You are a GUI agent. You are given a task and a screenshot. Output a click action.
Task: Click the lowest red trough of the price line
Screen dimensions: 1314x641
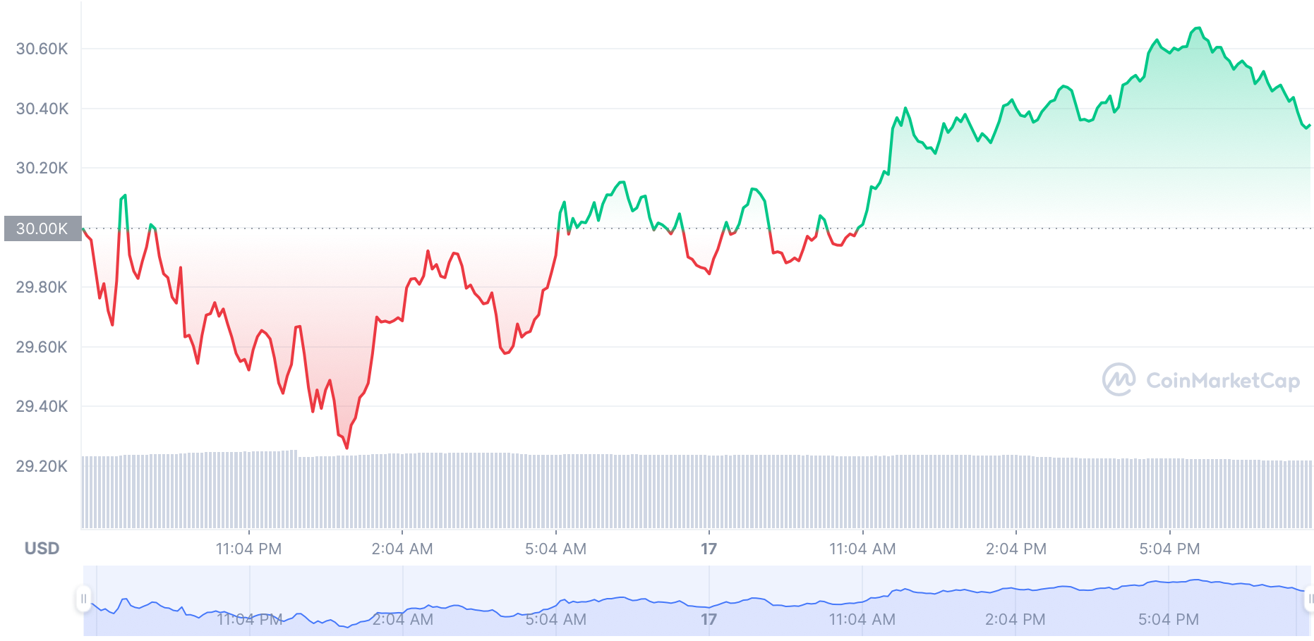[346, 448]
